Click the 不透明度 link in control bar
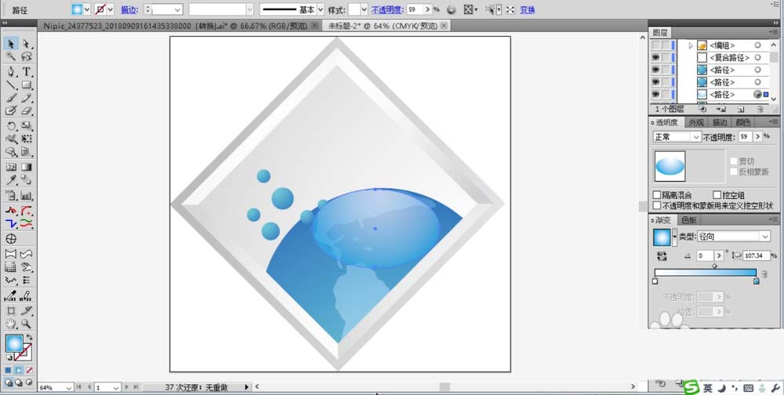 click(387, 9)
